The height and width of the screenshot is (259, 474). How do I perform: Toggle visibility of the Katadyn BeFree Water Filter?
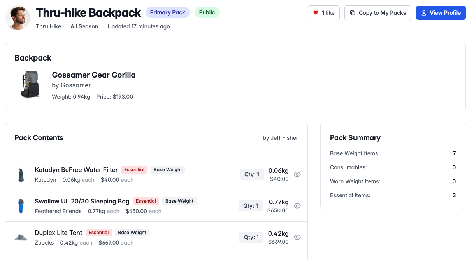tap(297, 174)
